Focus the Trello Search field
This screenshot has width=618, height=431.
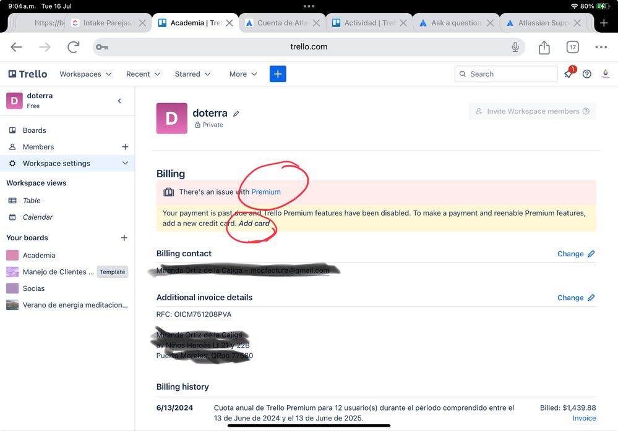coord(506,74)
